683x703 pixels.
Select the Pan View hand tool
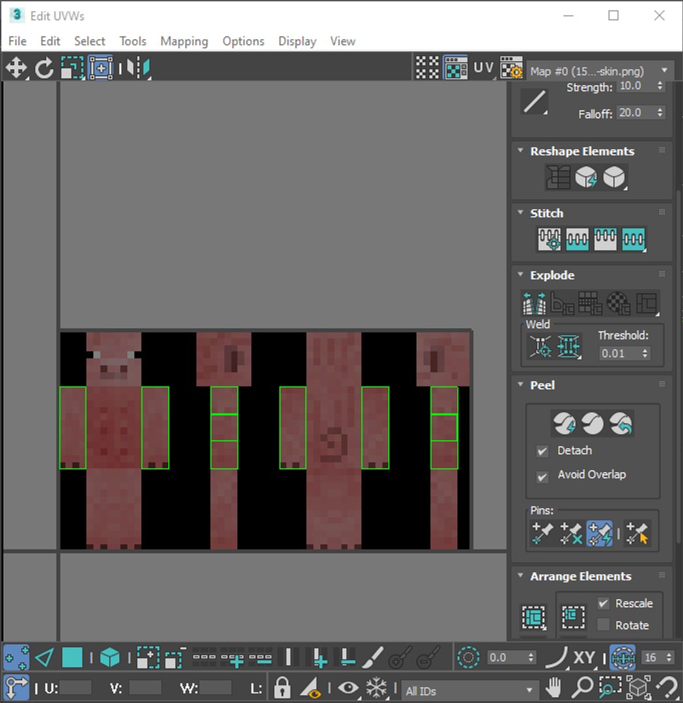[x=553, y=687]
